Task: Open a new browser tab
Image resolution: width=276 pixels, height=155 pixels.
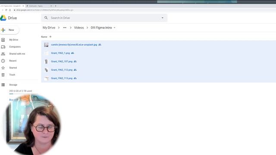Action: (56, 6)
